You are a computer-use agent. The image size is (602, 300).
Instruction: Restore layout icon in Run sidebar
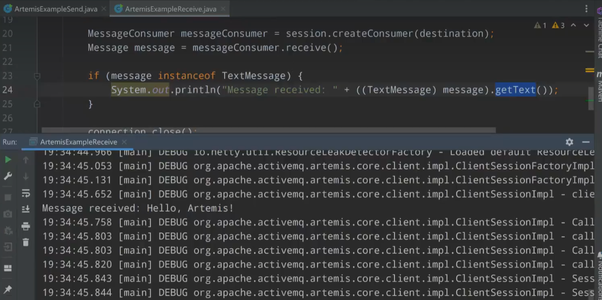(x=8, y=268)
